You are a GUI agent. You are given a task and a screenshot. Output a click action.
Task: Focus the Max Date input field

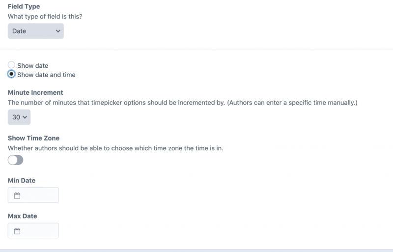coord(38,231)
